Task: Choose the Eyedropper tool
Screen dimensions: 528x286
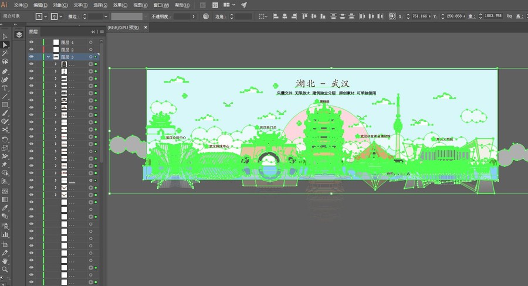Action: (x=5, y=208)
